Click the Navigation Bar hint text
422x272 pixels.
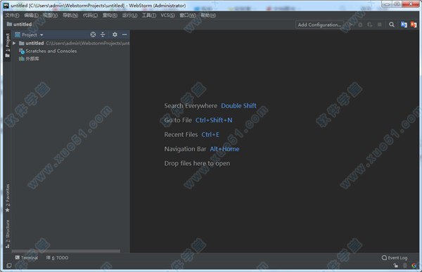click(185, 149)
